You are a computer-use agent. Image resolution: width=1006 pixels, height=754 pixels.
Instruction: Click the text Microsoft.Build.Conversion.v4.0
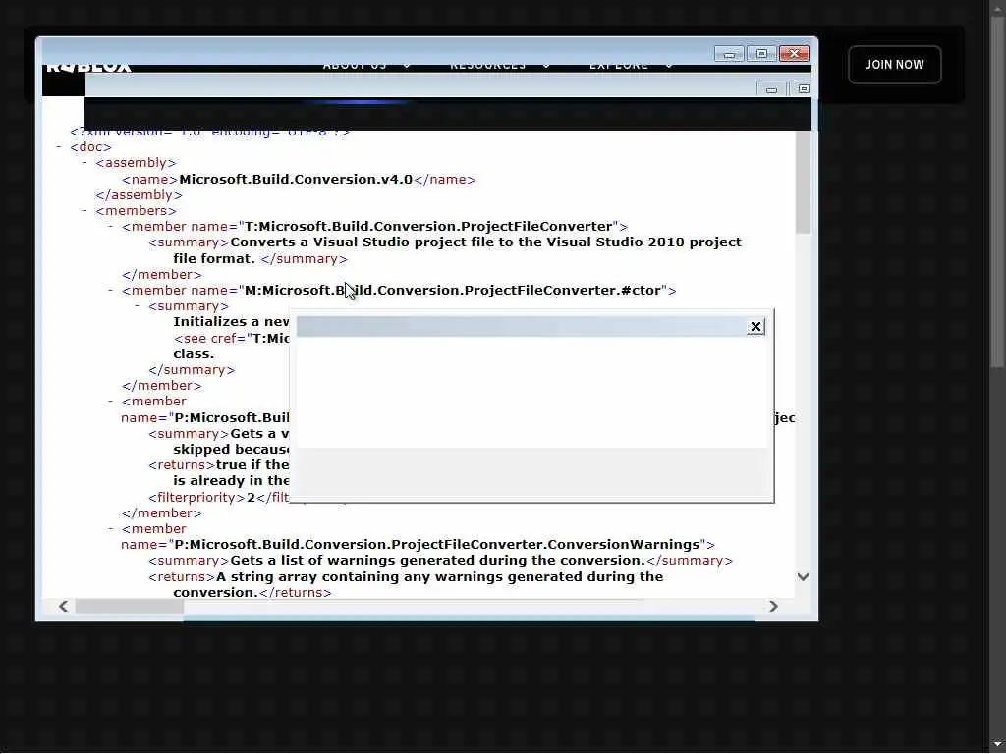(x=296, y=180)
